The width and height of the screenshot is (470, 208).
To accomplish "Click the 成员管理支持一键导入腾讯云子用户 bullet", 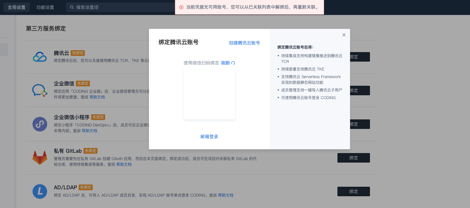I will [312, 90].
